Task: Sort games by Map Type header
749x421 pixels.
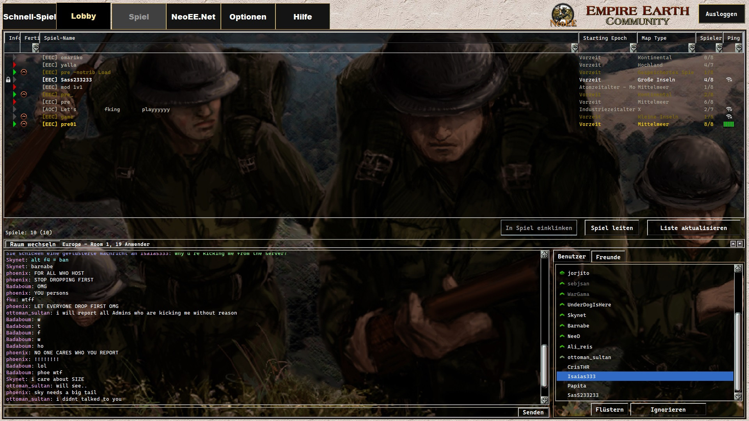Action: coord(666,38)
